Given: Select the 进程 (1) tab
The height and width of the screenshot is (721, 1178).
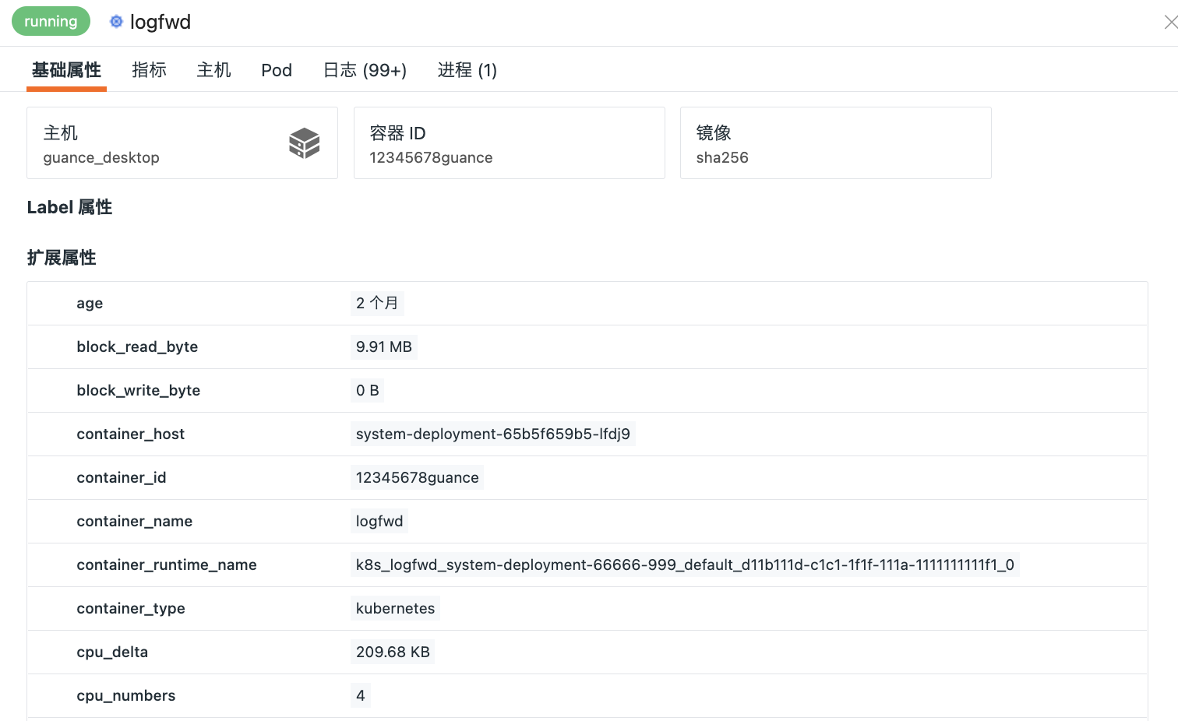Looking at the screenshot, I should click(467, 70).
